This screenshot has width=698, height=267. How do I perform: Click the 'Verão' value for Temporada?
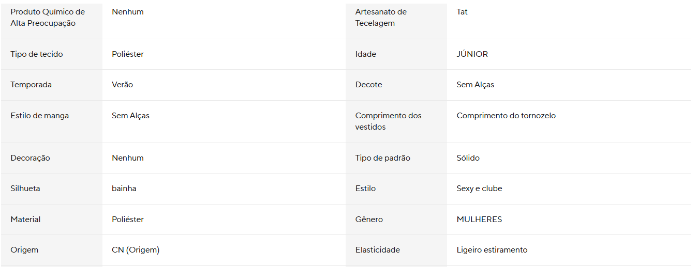[x=122, y=85]
